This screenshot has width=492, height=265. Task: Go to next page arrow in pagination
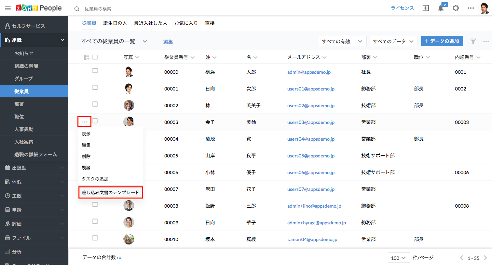[x=485, y=258]
